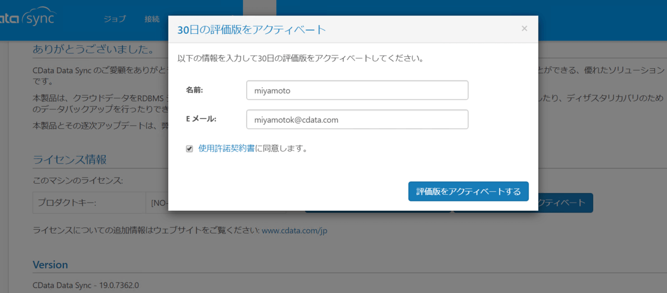Close the 30-day trial activation dialog
667x293 pixels.
tap(524, 29)
